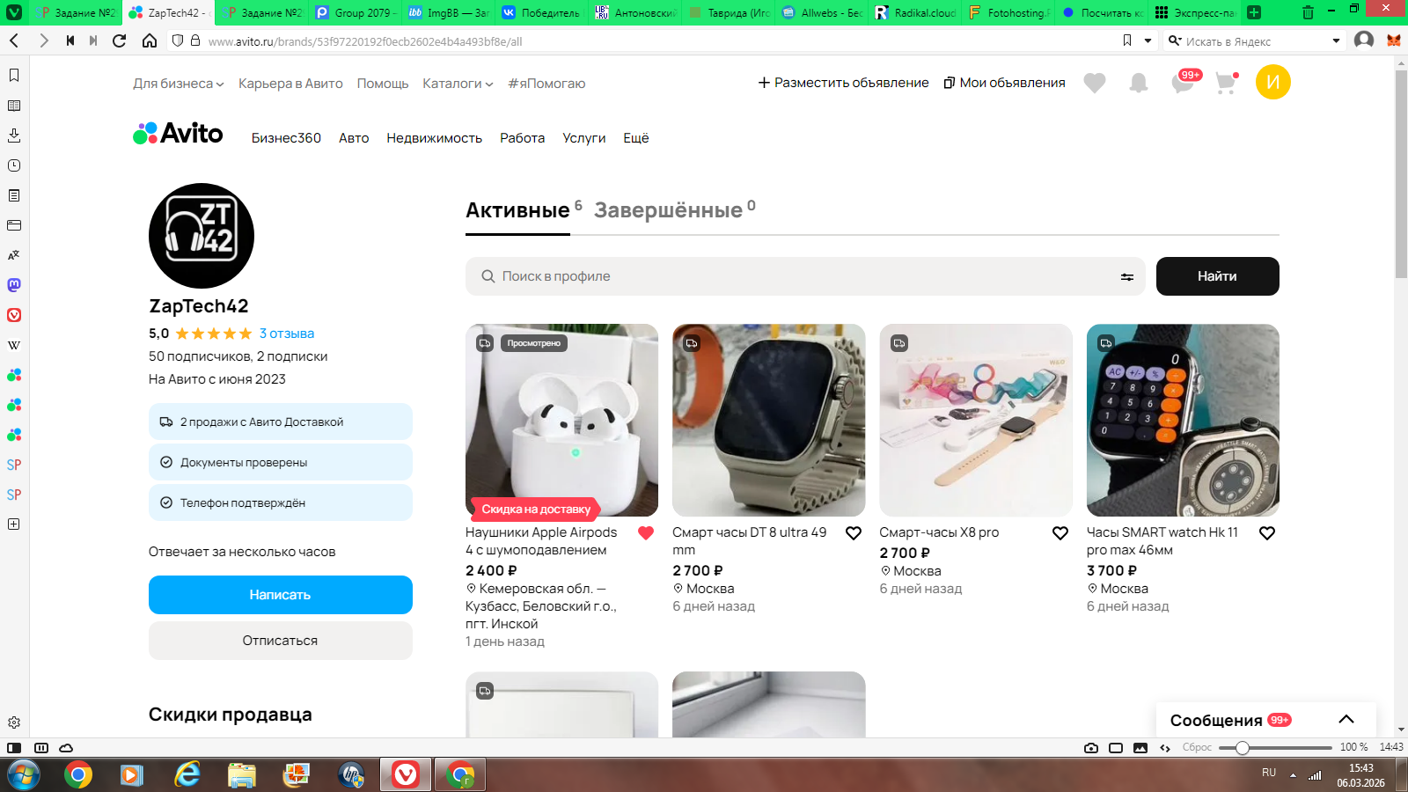Reset zoom with the Сброс button
This screenshot has height=792, width=1408.
[1197, 748]
